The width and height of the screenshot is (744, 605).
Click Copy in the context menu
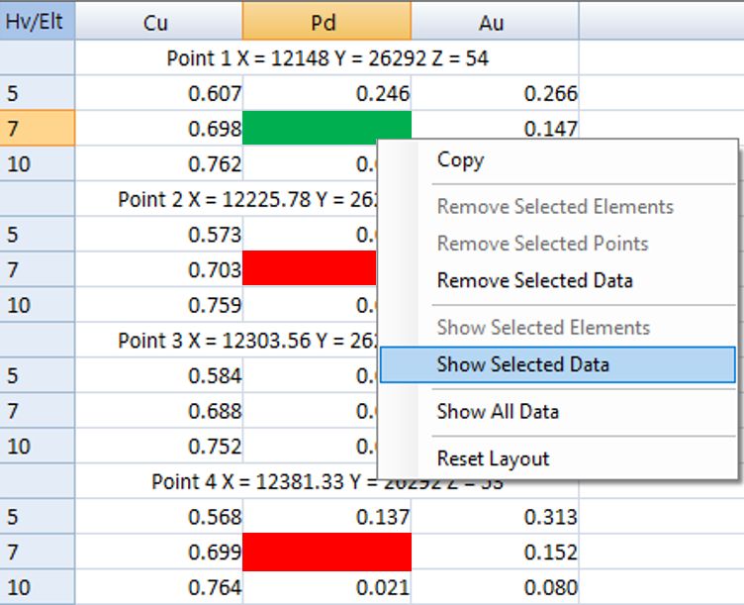460,160
